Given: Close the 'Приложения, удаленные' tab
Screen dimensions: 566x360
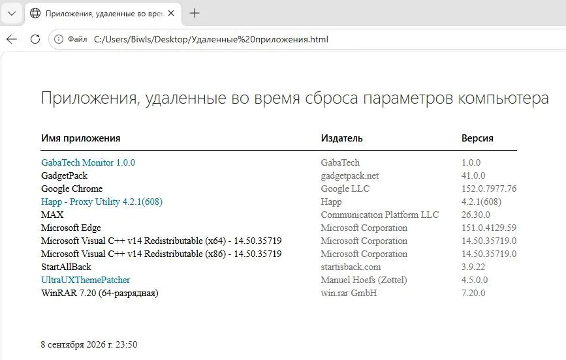Looking at the screenshot, I should [x=171, y=13].
